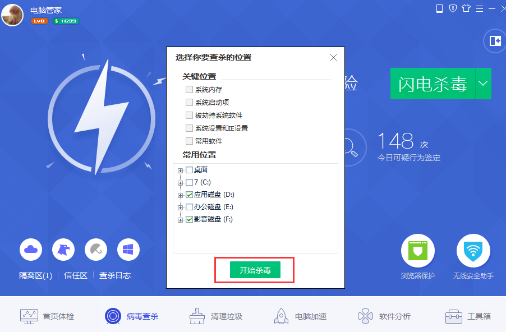Check the 系统内存 checkbox
Viewport: 506px width, 332px height.
point(190,89)
